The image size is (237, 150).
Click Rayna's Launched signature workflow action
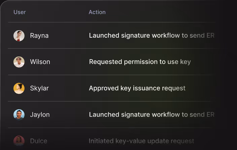(151, 36)
